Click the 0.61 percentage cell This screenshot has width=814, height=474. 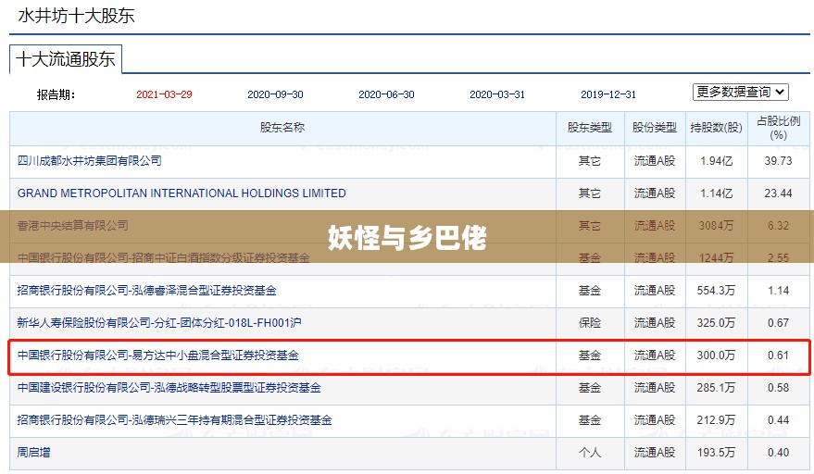click(778, 355)
